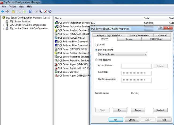Click the Apply button
The width and height of the screenshot is (174, 125).
tap(148, 120)
